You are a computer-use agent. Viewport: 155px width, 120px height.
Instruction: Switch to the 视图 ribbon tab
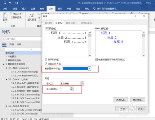coord(78,9)
